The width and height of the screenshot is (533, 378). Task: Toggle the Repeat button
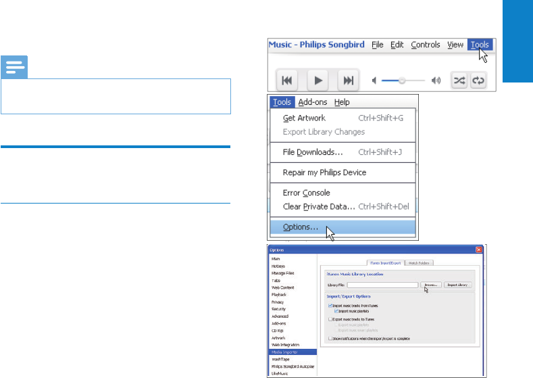point(478,80)
